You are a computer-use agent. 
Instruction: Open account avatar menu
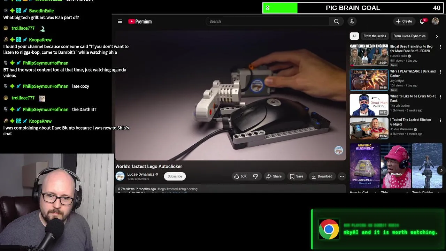[x=435, y=21]
